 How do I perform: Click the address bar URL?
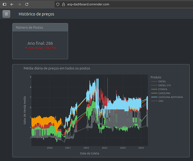point(88,5)
